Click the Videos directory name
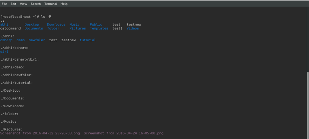309x139 pixels. 133,28
